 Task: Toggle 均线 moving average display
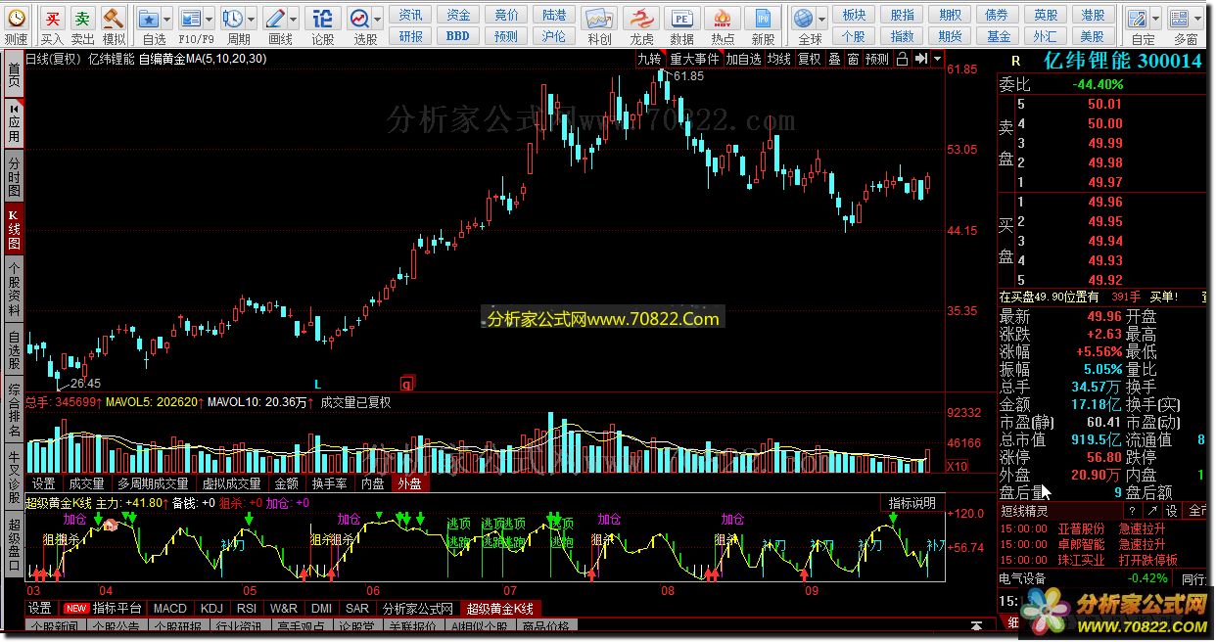pyautogui.click(x=778, y=59)
